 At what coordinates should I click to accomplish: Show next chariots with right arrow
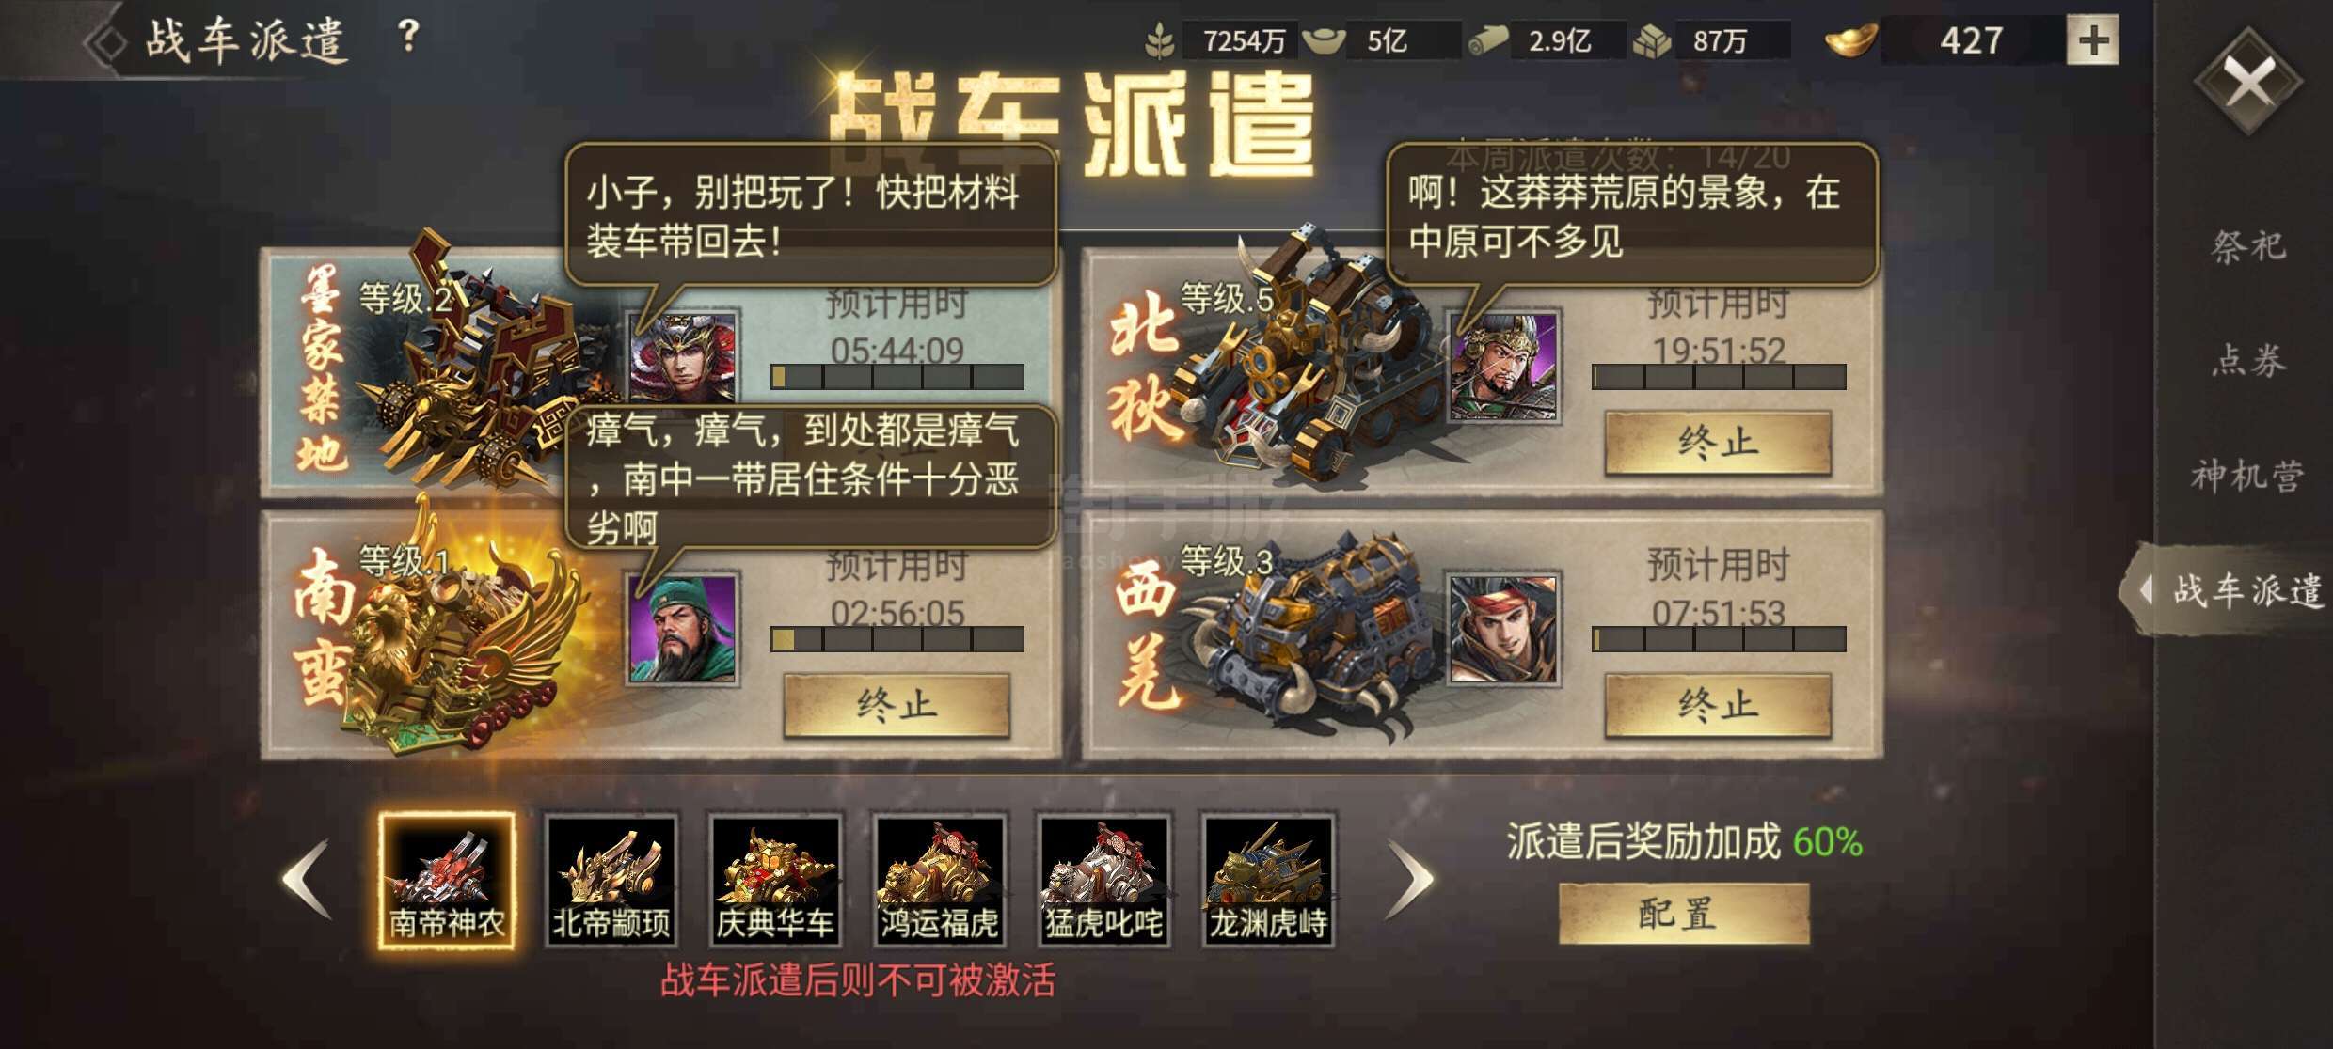(1411, 880)
